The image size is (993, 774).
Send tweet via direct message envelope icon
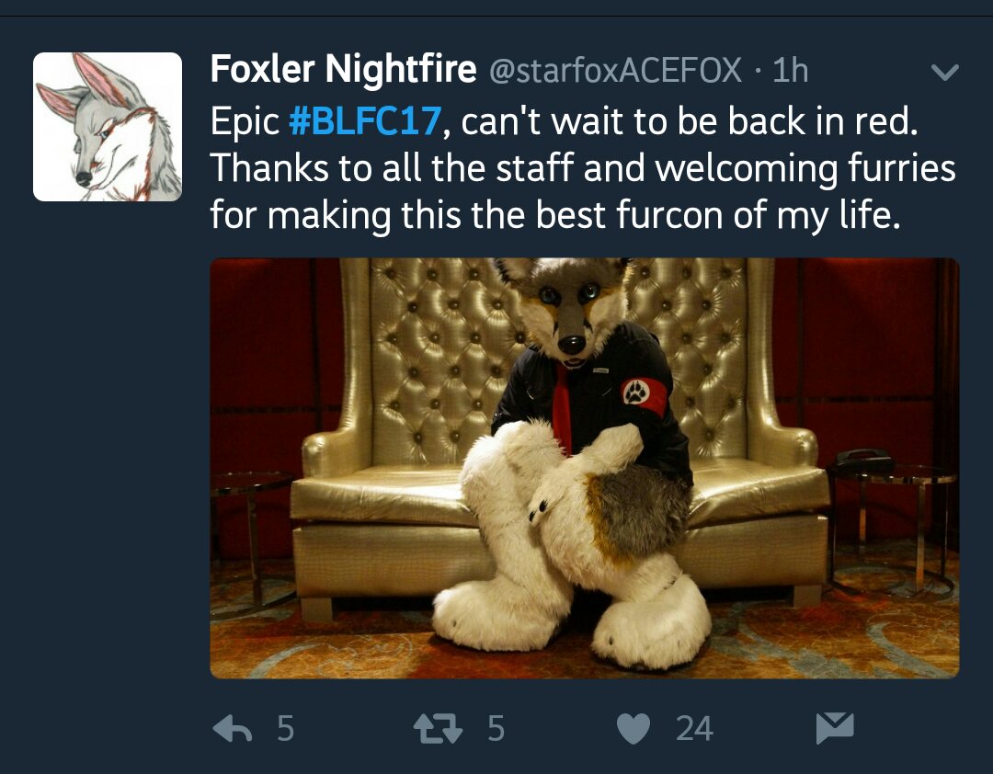coord(835,728)
